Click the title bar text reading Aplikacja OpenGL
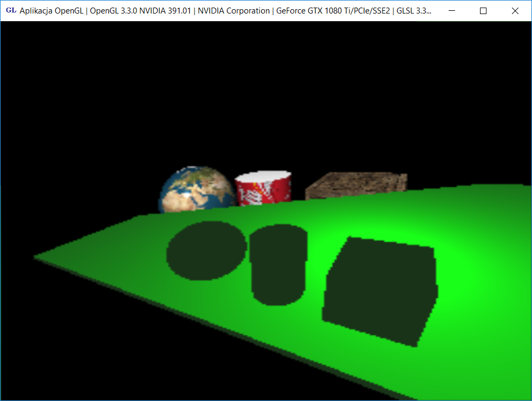This screenshot has height=401, width=532. [x=50, y=10]
